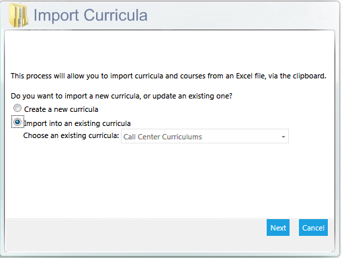Click the 'Import into an existing curricula' label

pos(77,123)
